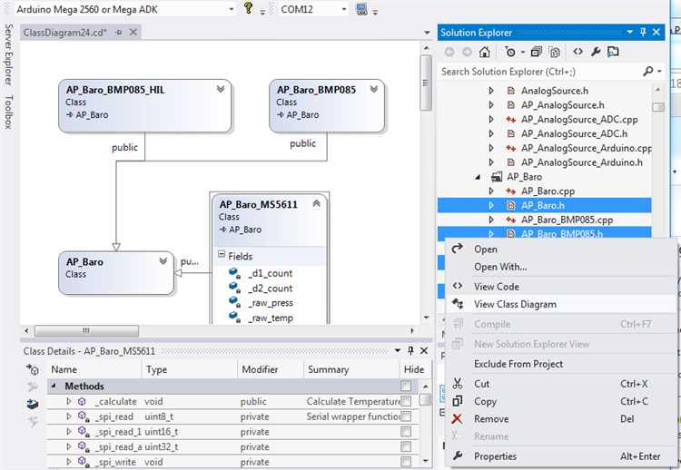
Task: Expand the AP_Baro_BMP085 class shape
Action: click(x=373, y=89)
